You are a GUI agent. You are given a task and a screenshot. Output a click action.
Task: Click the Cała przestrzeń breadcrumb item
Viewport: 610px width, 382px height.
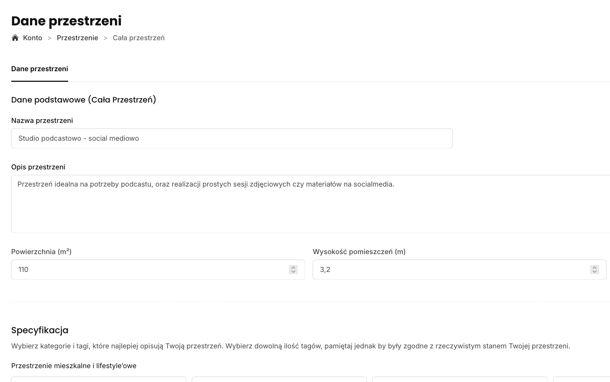coord(138,38)
